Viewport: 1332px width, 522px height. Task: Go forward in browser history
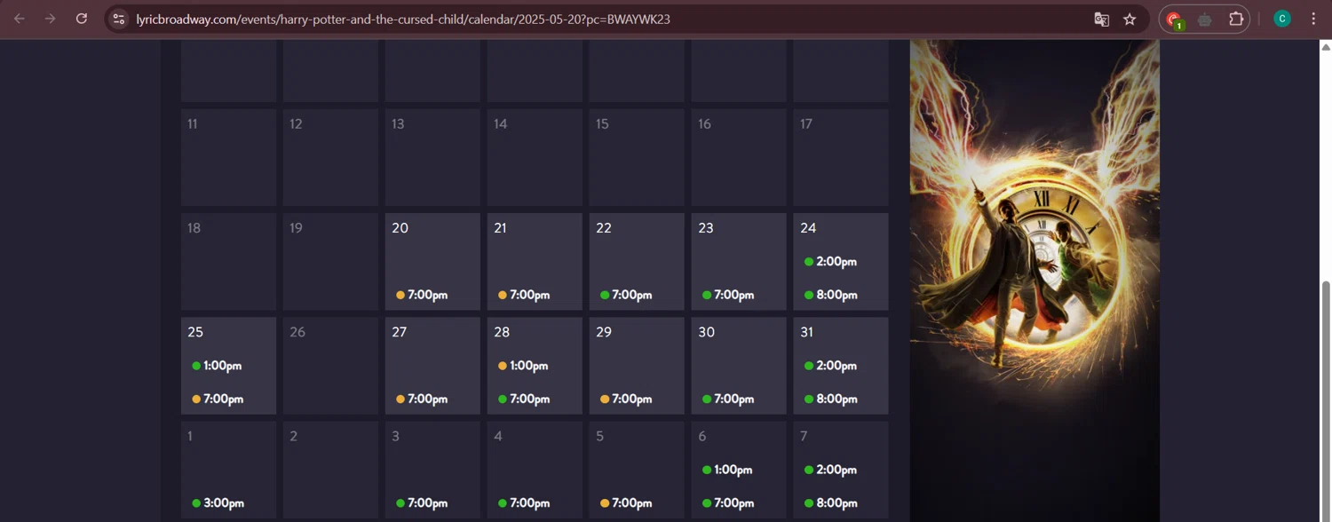[51, 19]
